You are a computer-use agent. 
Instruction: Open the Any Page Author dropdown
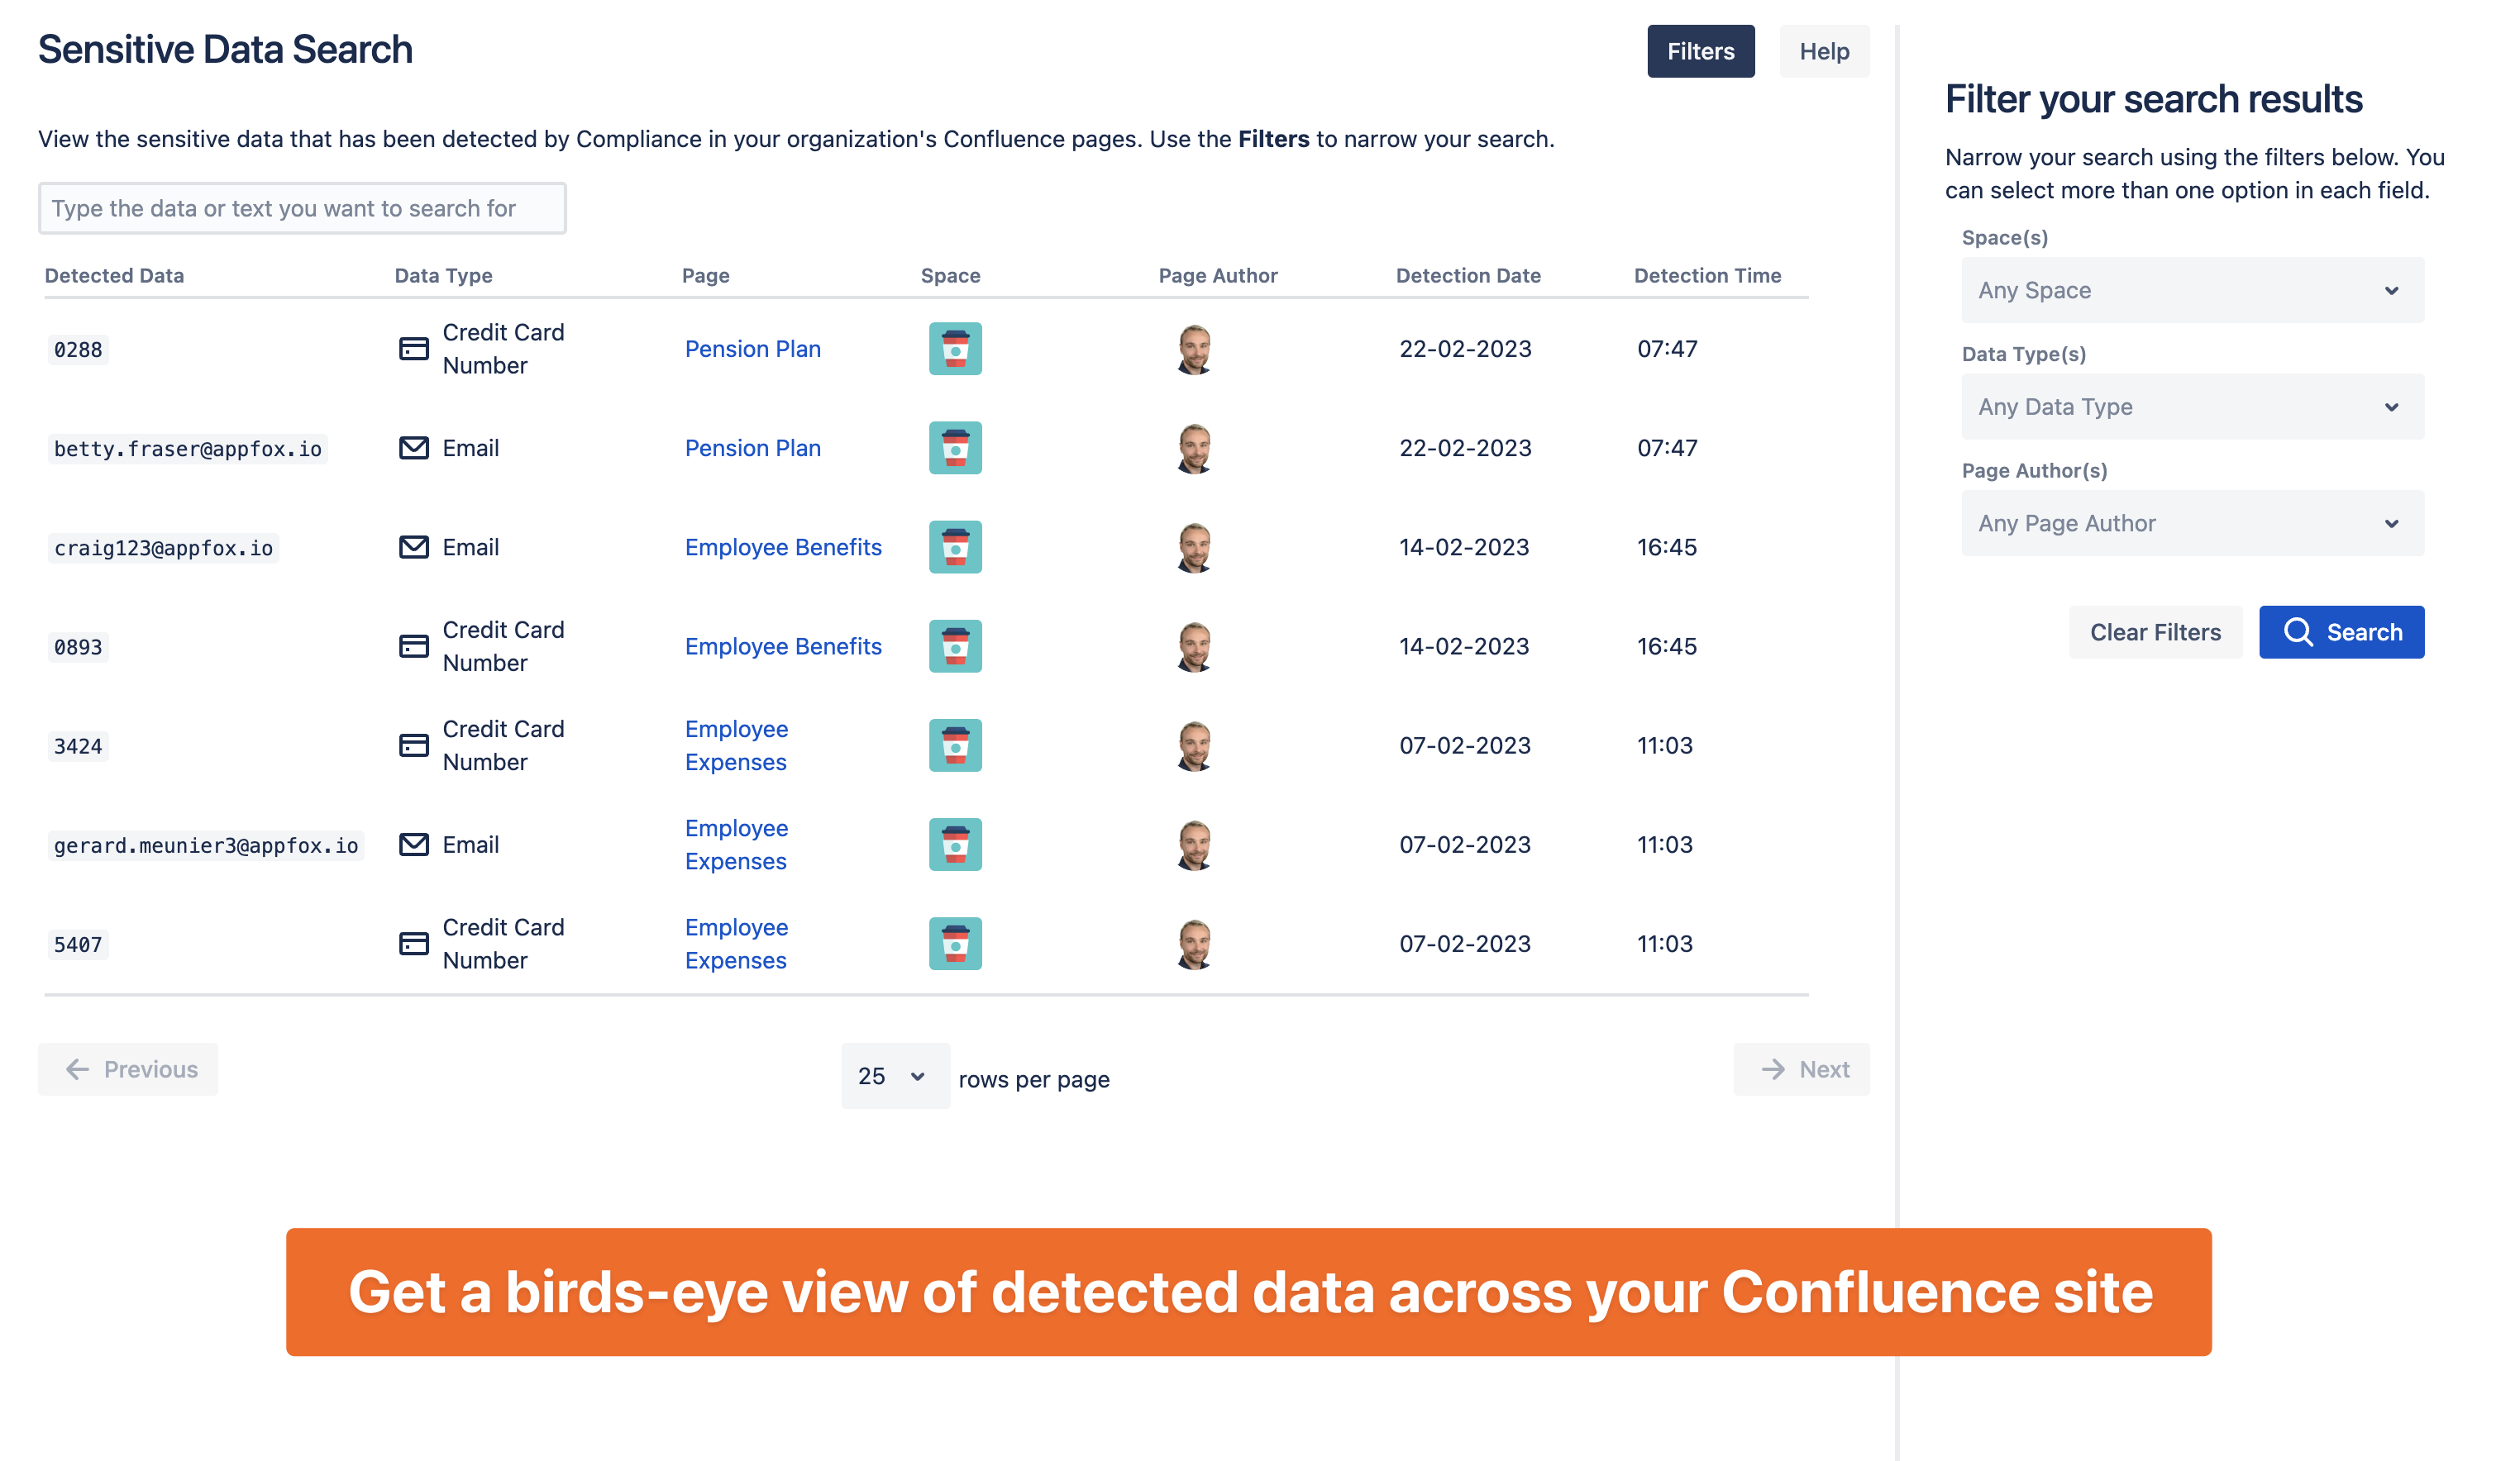(2192, 522)
